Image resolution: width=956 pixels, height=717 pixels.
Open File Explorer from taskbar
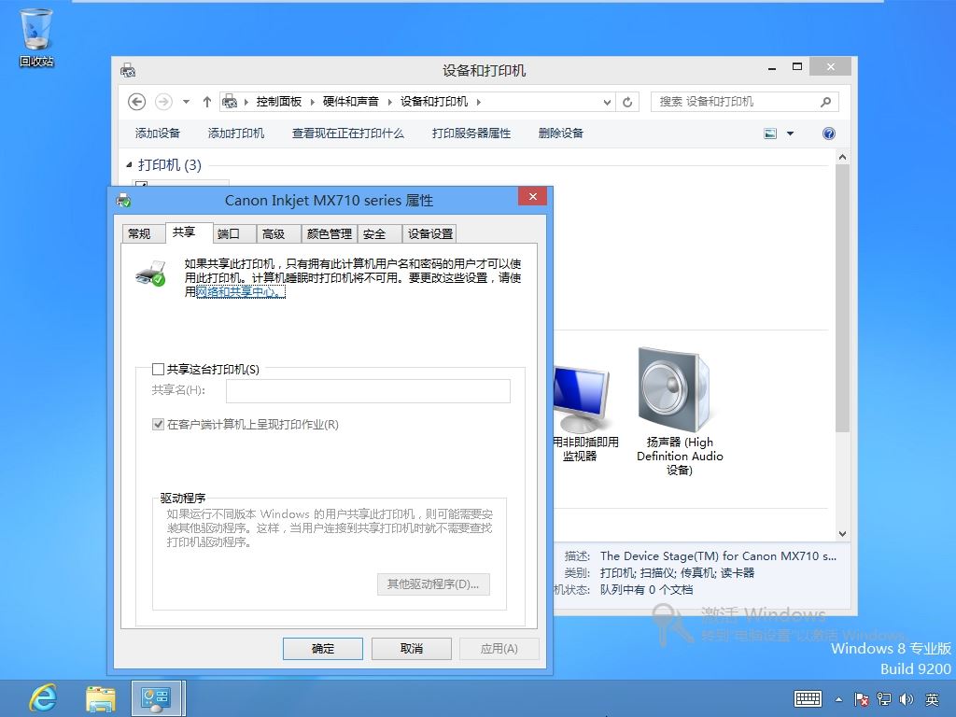(101, 698)
